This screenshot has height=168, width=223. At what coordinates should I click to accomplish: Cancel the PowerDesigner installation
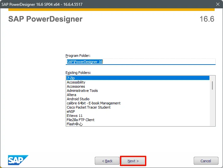click(x=206, y=161)
